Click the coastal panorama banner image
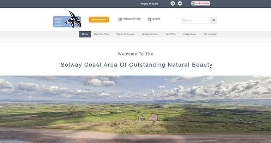The height and width of the screenshot is (143, 271). pyautogui.click(x=135, y=109)
